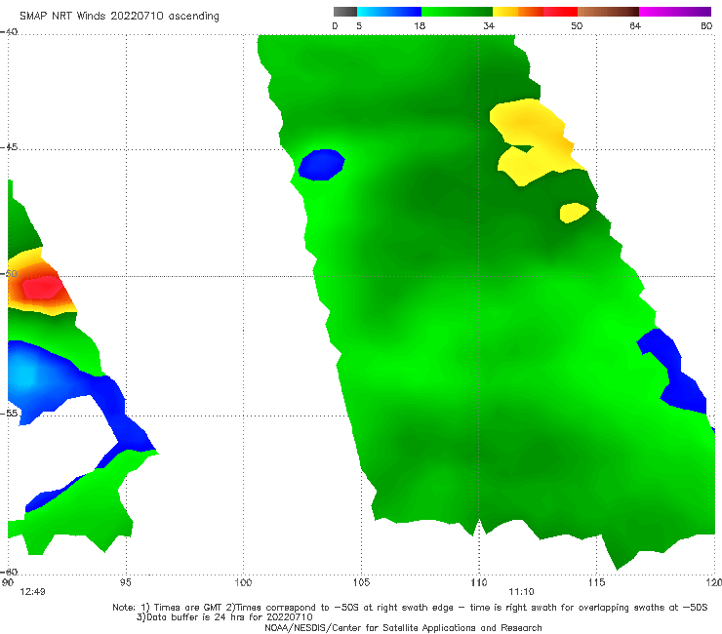Click the note line 'Times are GMT'
Viewport: 722px width, 634px height.
[188, 608]
